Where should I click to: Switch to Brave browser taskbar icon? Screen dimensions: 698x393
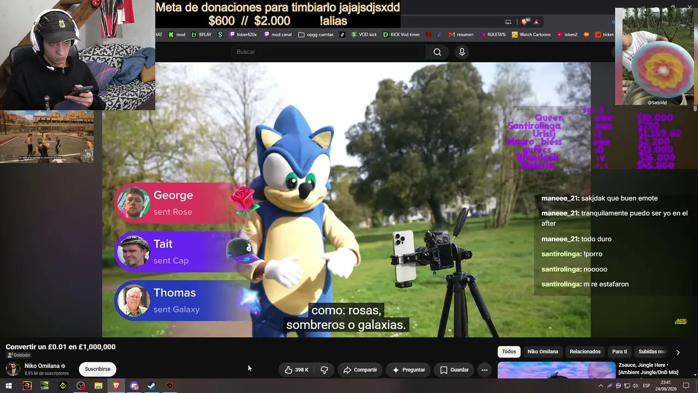(116, 386)
